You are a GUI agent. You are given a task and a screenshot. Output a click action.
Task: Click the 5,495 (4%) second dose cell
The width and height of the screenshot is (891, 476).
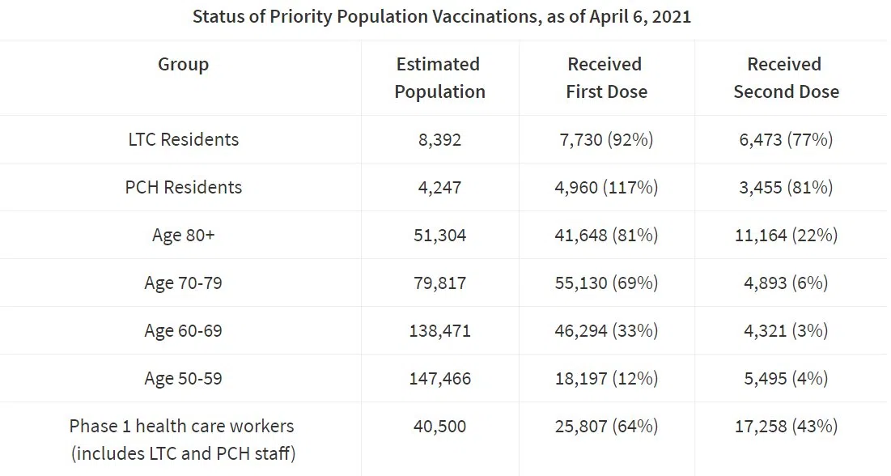tap(785, 379)
